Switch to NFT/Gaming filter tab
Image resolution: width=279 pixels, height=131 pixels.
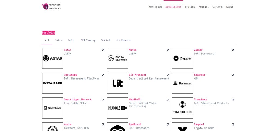(88, 40)
